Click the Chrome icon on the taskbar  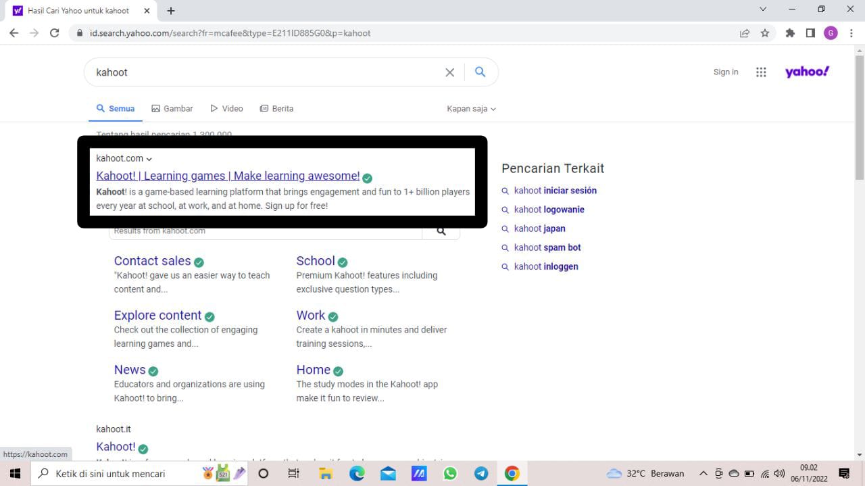[x=512, y=473]
